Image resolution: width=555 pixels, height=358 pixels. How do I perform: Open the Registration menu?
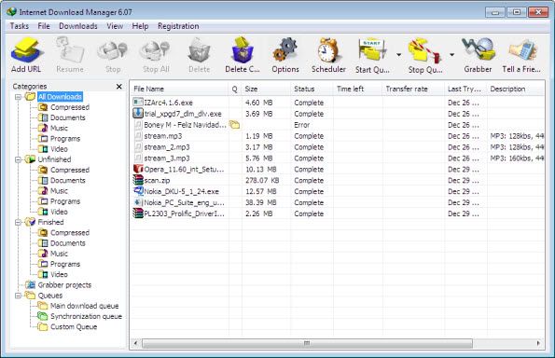[178, 26]
